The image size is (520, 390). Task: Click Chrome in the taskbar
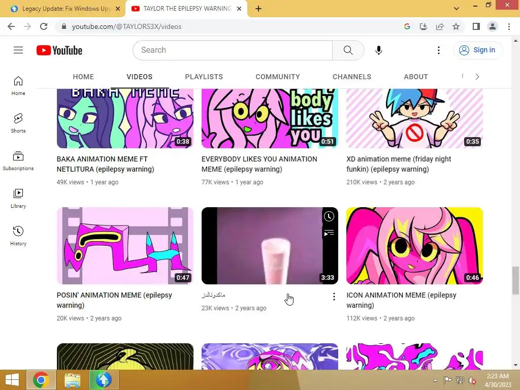point(41,380)
